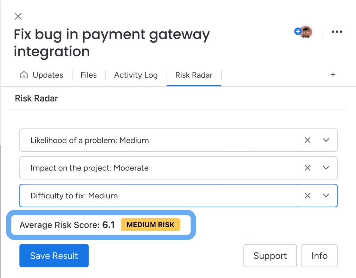Click the MEDIUM RISK yellow badge
The image size is (356, 278).
pyautogui.click(x=151, y=224)
